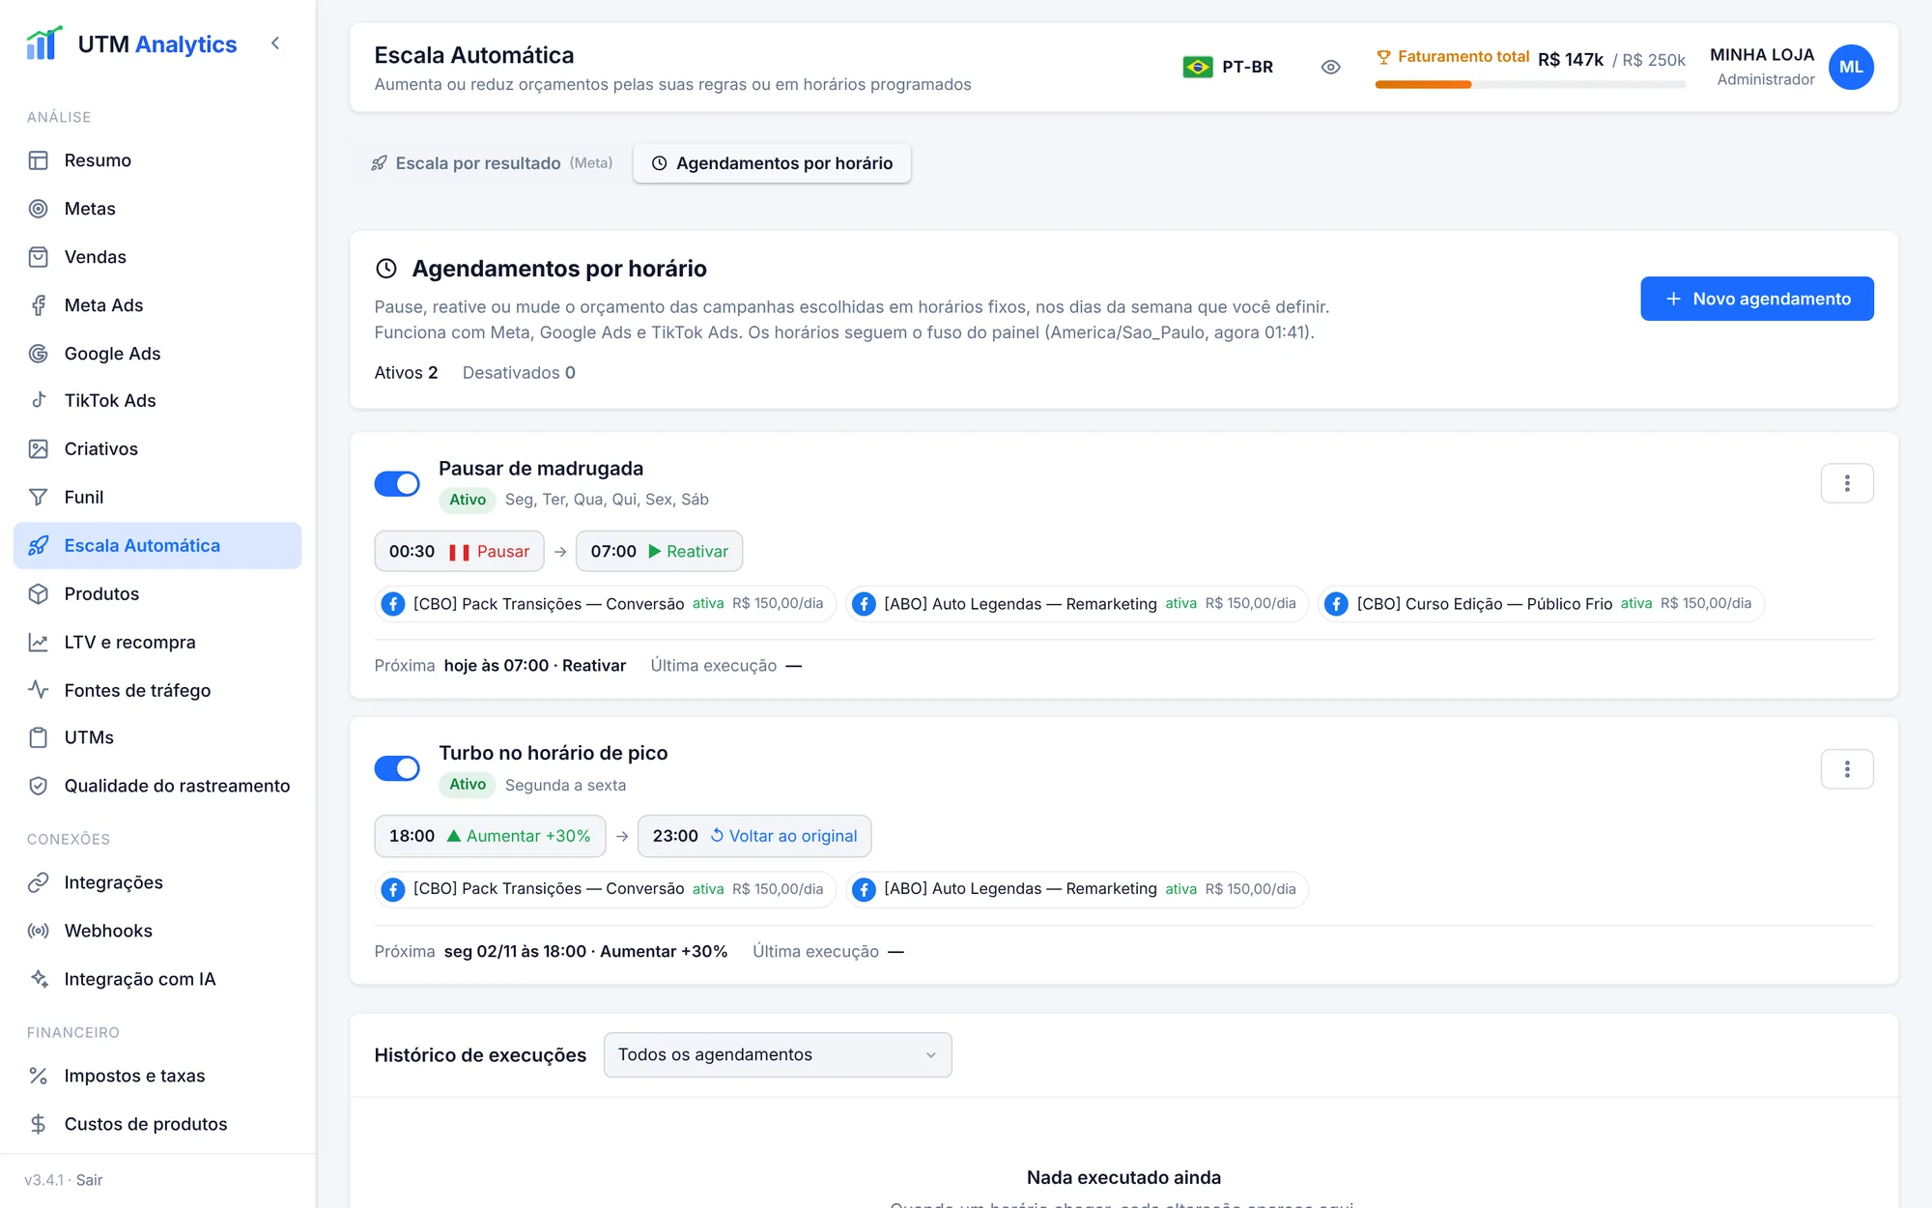Screen dimensions: 1932x1208
Task: Open the Escala Automática sidebar item
Action: pyautogui.click(x=157, y=546)
